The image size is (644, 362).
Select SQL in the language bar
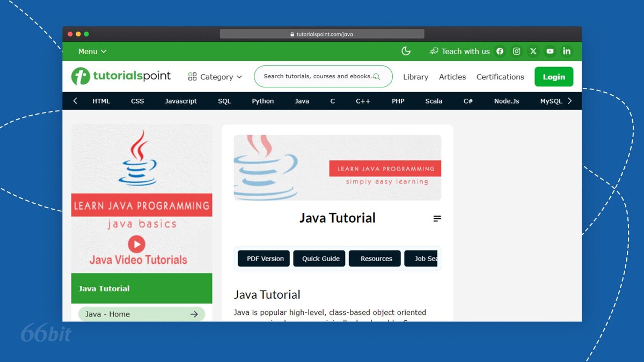(x=224, y=101)
